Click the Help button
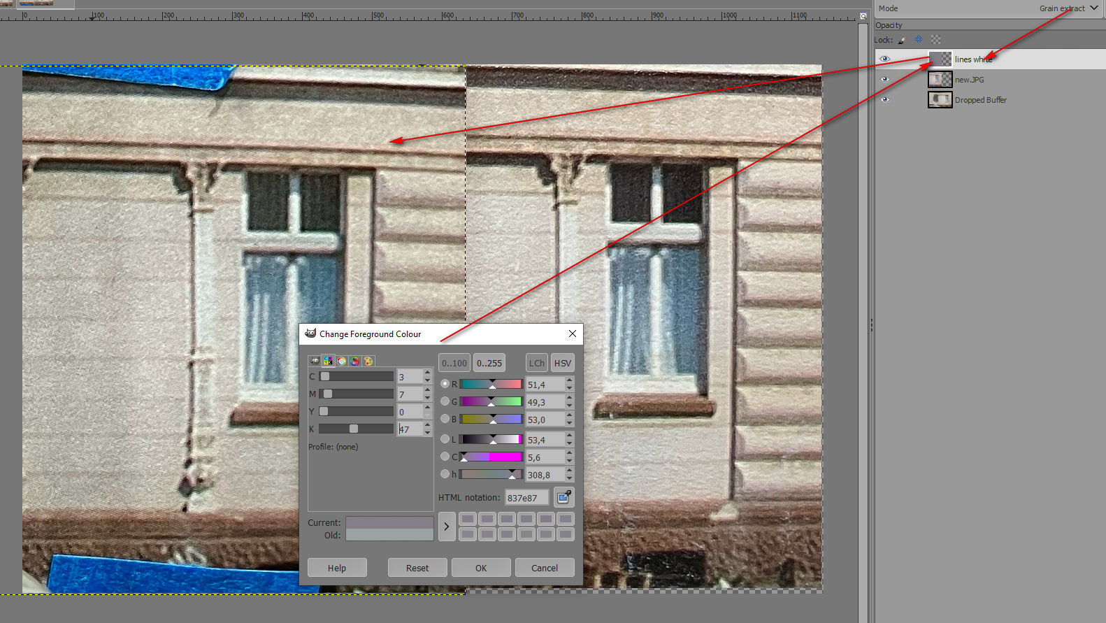The width and height of the screenshot is (1106, 623). click(x=337, y=568)
